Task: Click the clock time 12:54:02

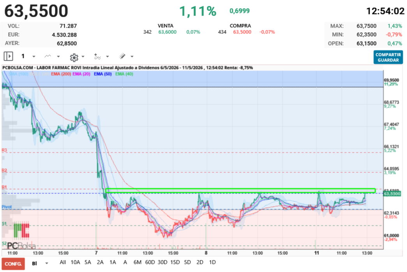Action: pyautogui.click(x=385, y=11)
